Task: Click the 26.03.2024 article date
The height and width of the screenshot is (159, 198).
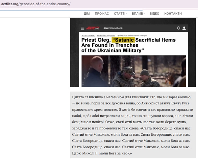Action: [88, 35]
